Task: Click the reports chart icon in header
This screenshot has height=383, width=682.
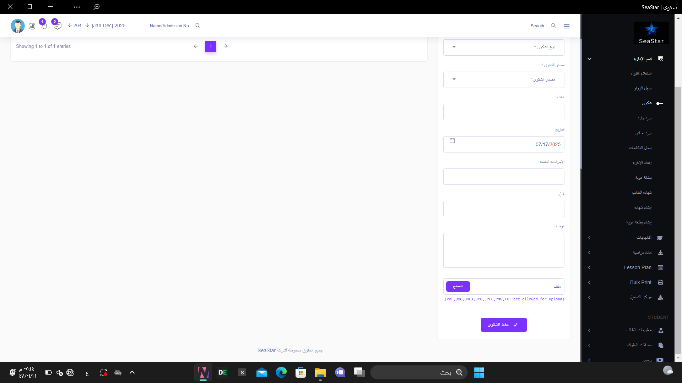Action: [32, 26]
